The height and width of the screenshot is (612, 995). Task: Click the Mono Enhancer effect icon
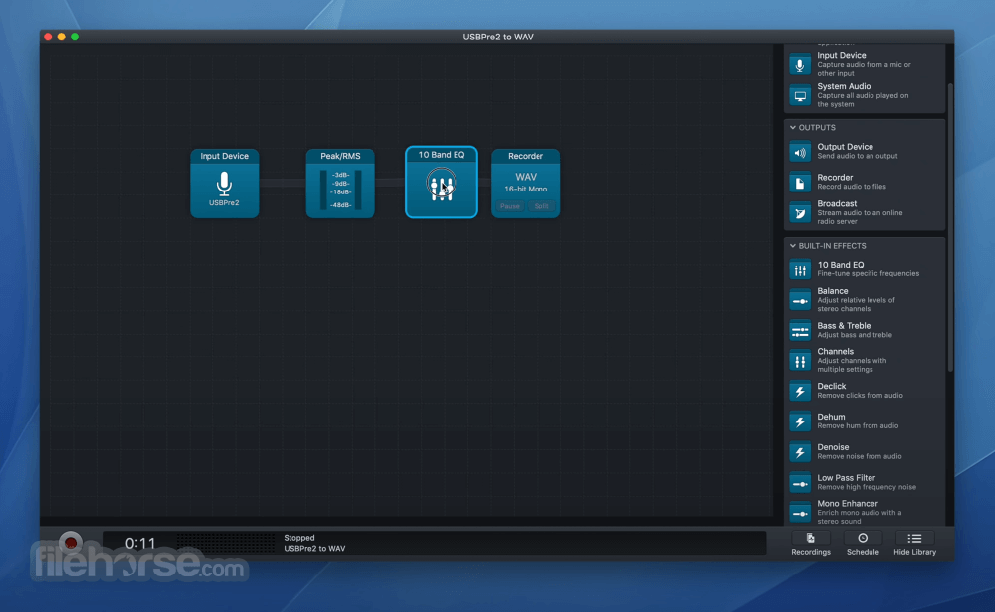point(800,513)
